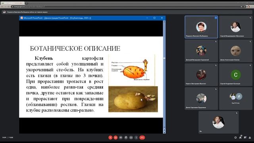Open the chat panel icon
Viewport: 254px width, 143px height.
click(245, 137)
